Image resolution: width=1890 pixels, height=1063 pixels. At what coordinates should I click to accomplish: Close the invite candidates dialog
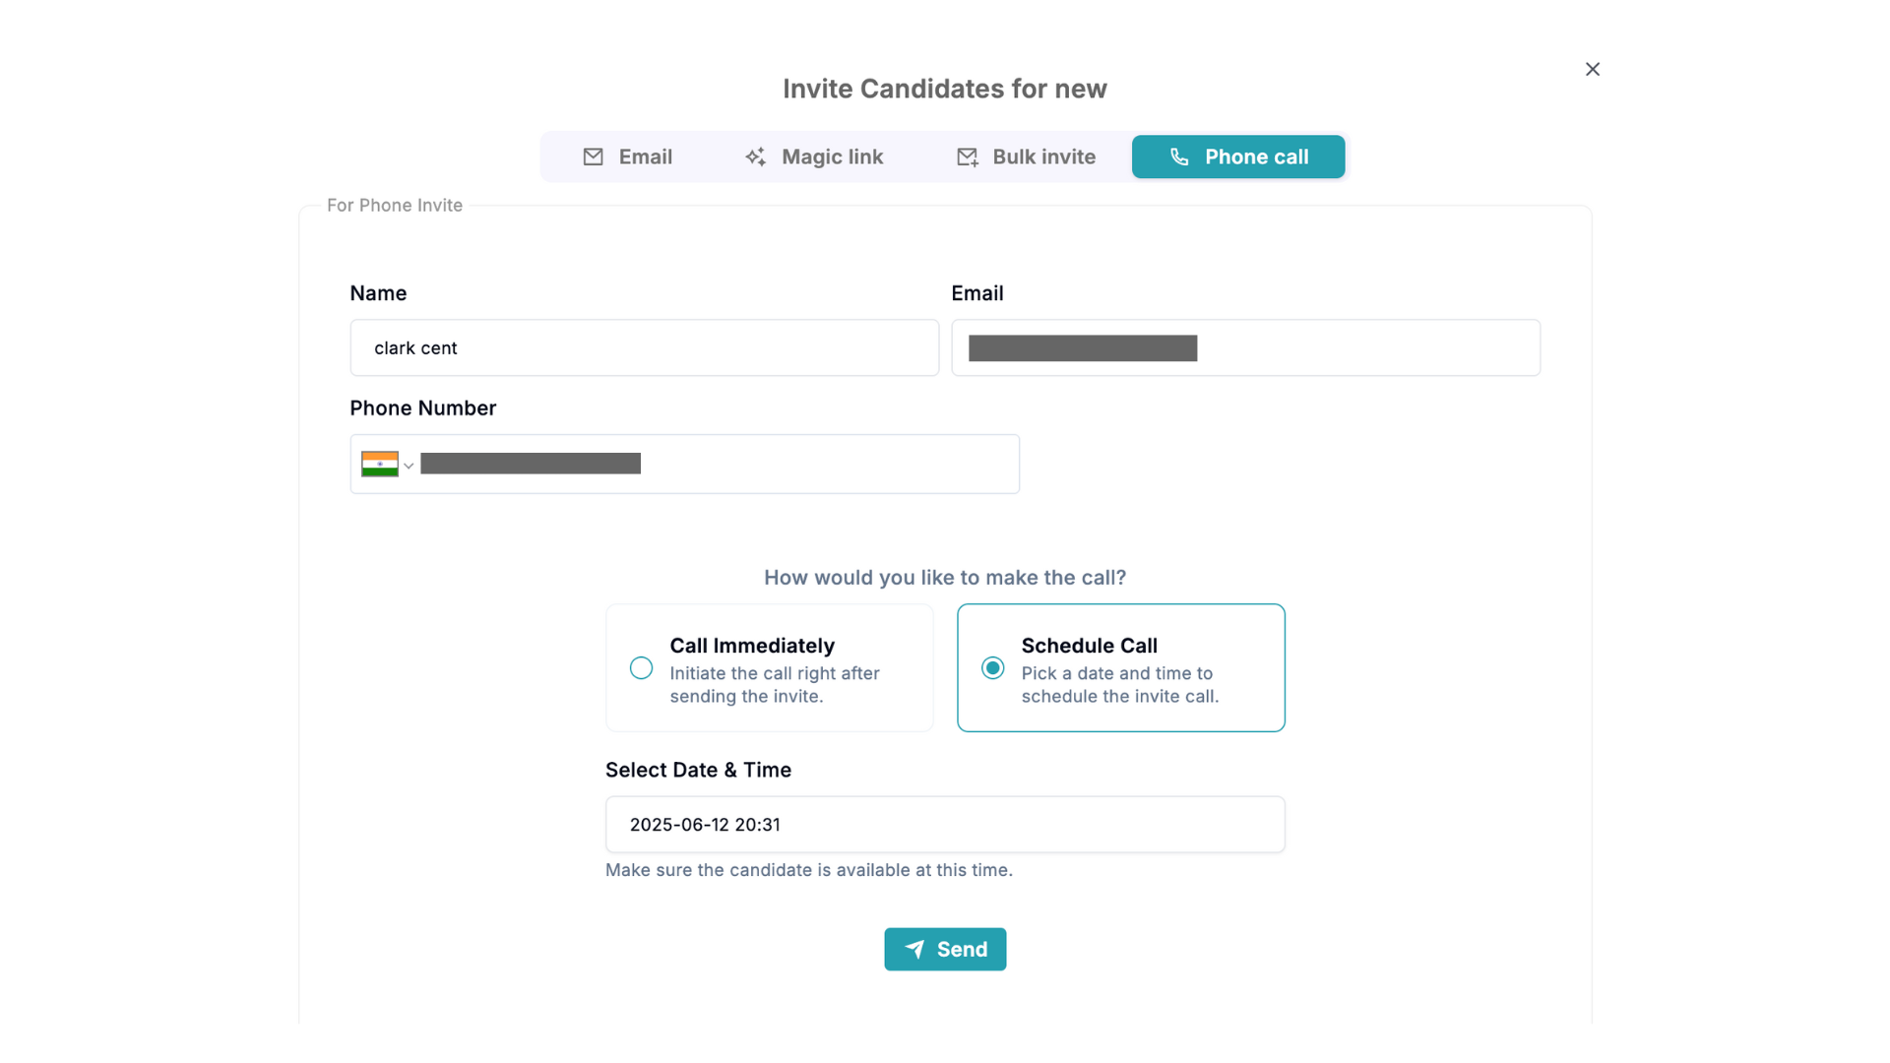pyautogui.click(x=1593, y=69)
